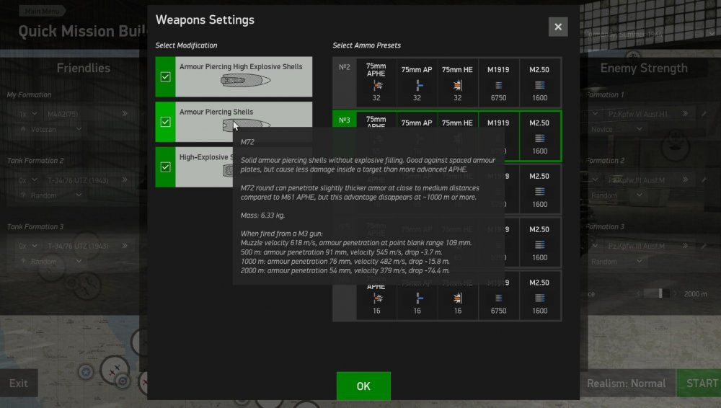Toggle Armour Piercing Shells checkbox

pyautogui.click(x=166, y=122)
